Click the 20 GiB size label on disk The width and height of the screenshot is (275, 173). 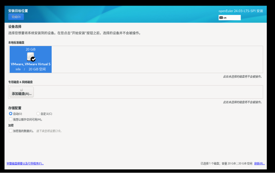(30, 49)
